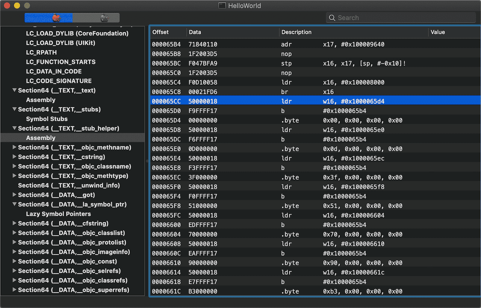Viewport: 481px width, 308px height.
Task: Select the nop row at offset 000065B8
Action: pos(315,54)
